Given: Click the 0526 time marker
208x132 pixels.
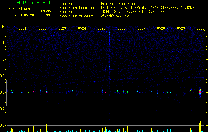Looking at the screenshot, I should (x=121, y=28).
